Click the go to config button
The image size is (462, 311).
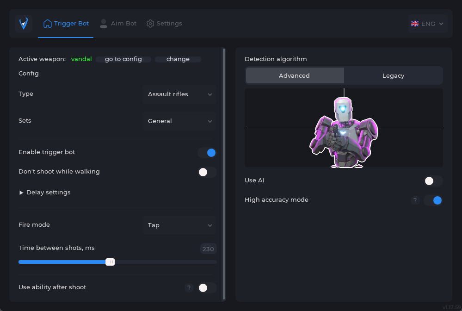(123, 59)
